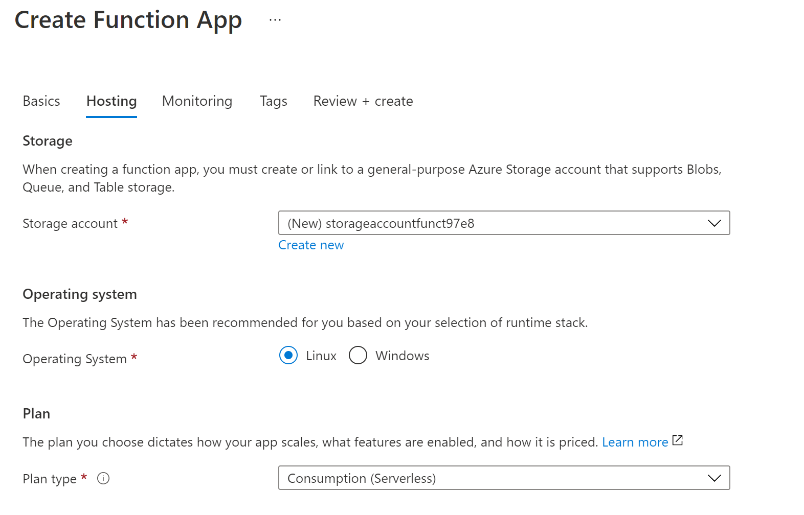This screenshot has width=804, height=515.
Task: Click the Plan type dropdown chevron
Action: (714, 478)
